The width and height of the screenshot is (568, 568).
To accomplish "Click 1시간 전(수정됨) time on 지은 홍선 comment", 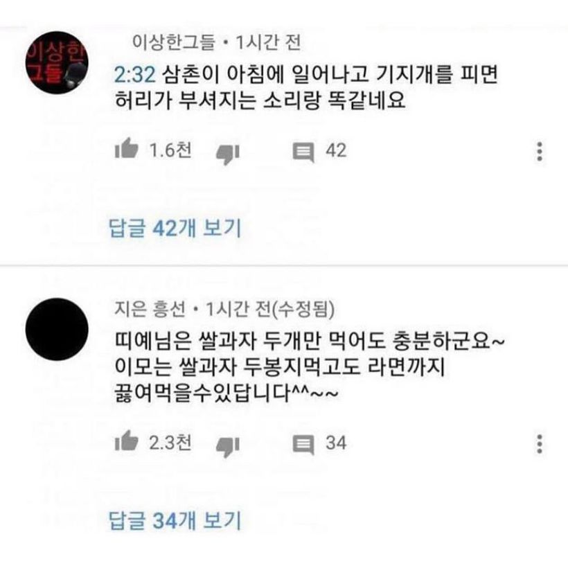I will click(270, 309).
